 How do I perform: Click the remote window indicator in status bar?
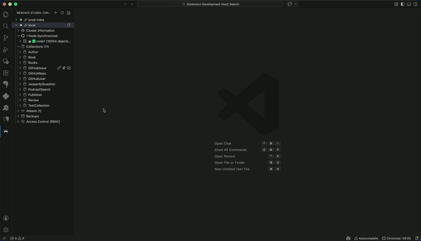coord(4,238)
